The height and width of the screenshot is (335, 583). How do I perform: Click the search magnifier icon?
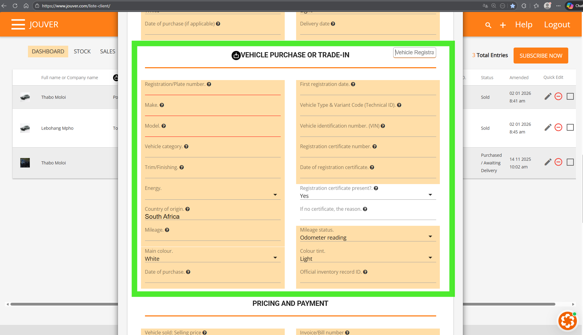[x=488, y=25]
